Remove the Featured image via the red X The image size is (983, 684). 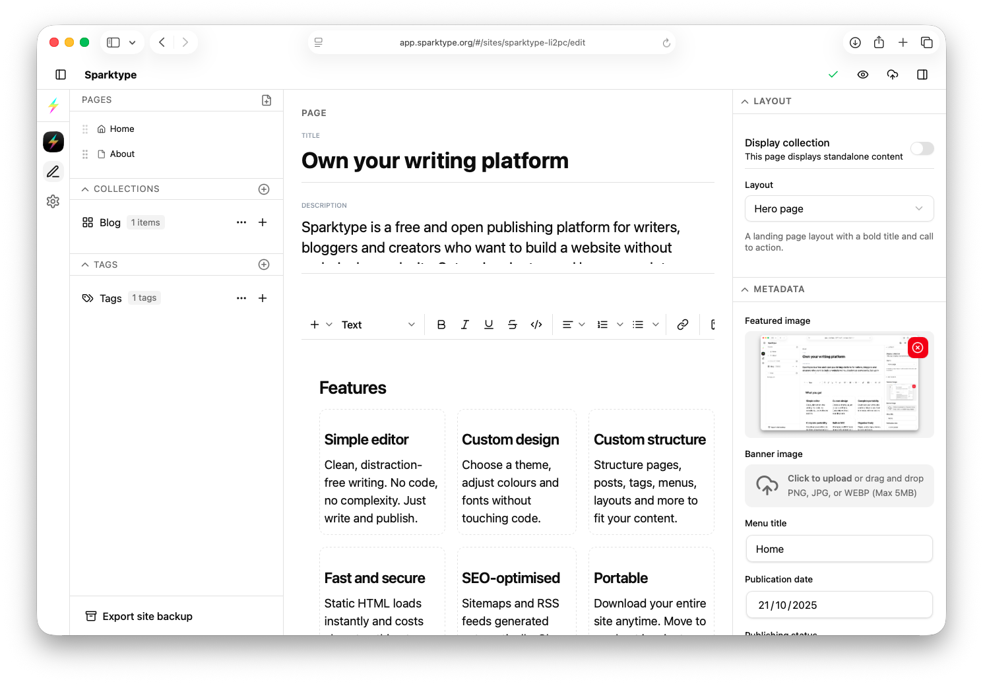917,348
